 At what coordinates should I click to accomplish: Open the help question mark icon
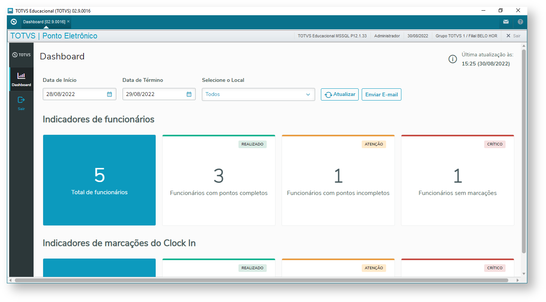[x=520, y=22]
